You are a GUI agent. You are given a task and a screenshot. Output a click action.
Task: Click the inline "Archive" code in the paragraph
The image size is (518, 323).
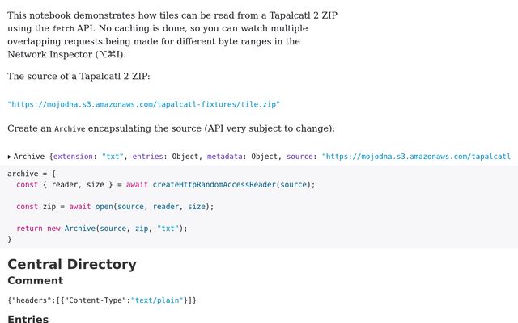click(70, 129)
